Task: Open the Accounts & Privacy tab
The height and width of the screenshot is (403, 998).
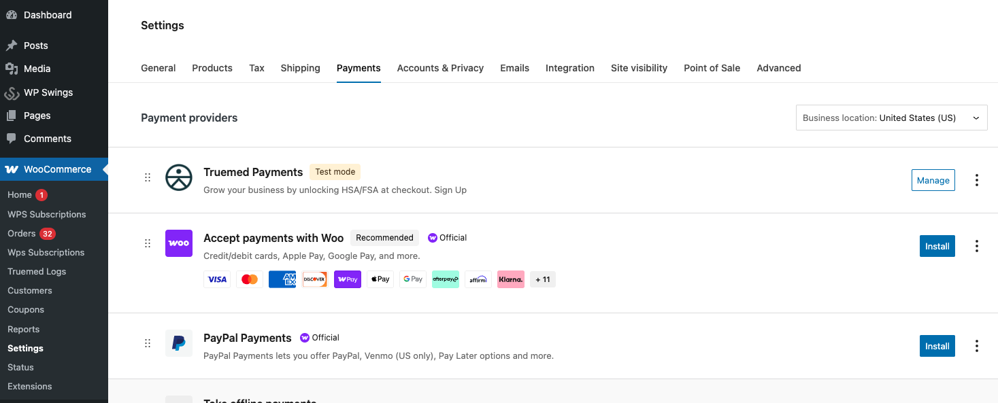Action: point(440,68)
